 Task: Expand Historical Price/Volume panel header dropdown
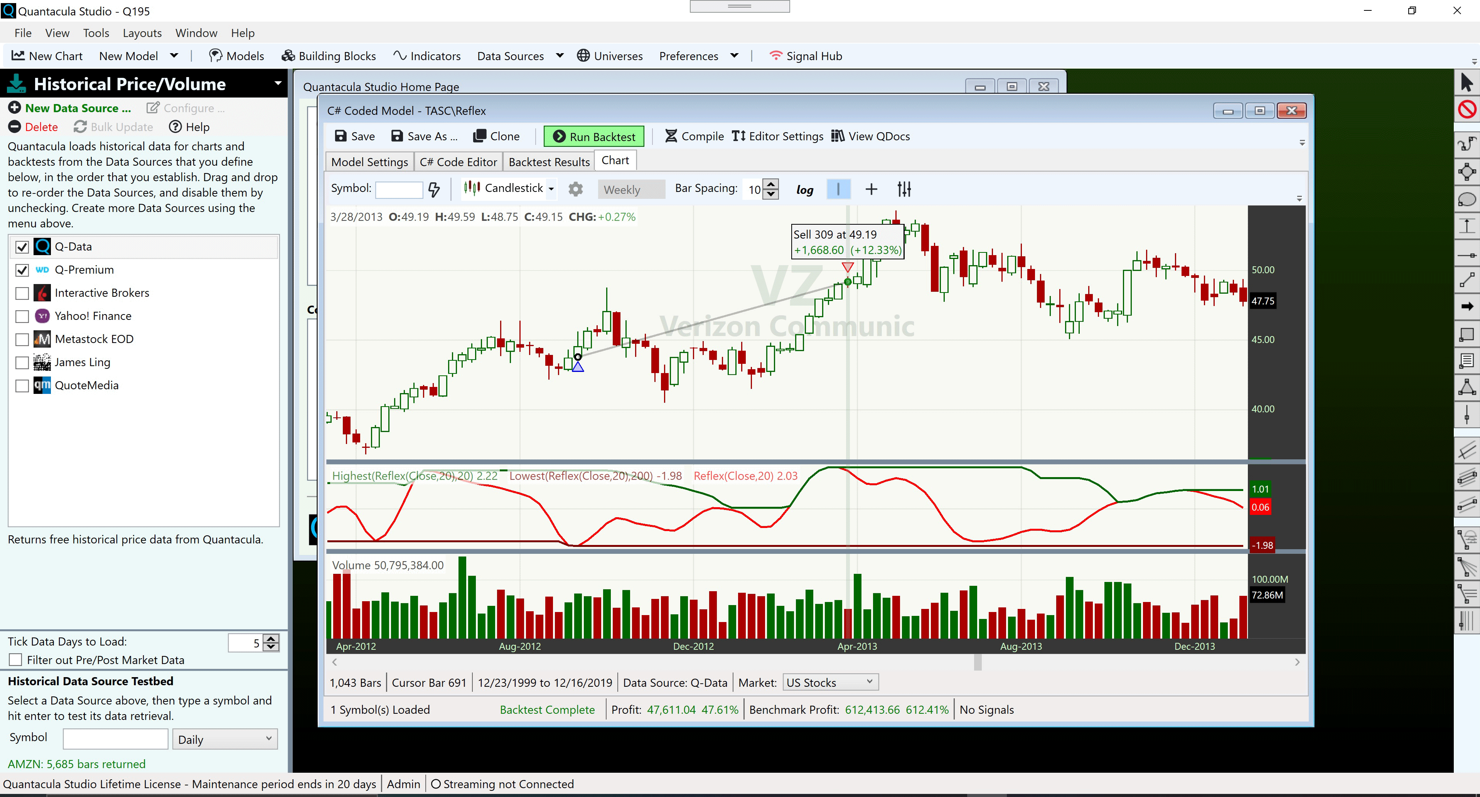tap(278, 83)
